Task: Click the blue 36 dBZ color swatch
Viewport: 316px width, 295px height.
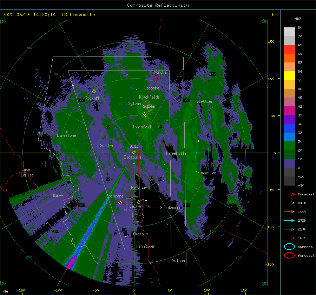Action: [289, 128]
